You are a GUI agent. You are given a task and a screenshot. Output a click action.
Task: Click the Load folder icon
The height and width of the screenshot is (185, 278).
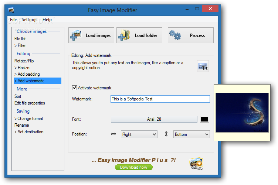tap(124, 35)
